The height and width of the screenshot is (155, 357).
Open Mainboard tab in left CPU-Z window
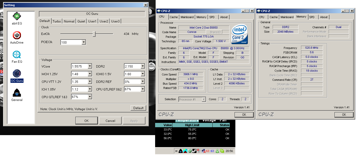tap(187, 17)
